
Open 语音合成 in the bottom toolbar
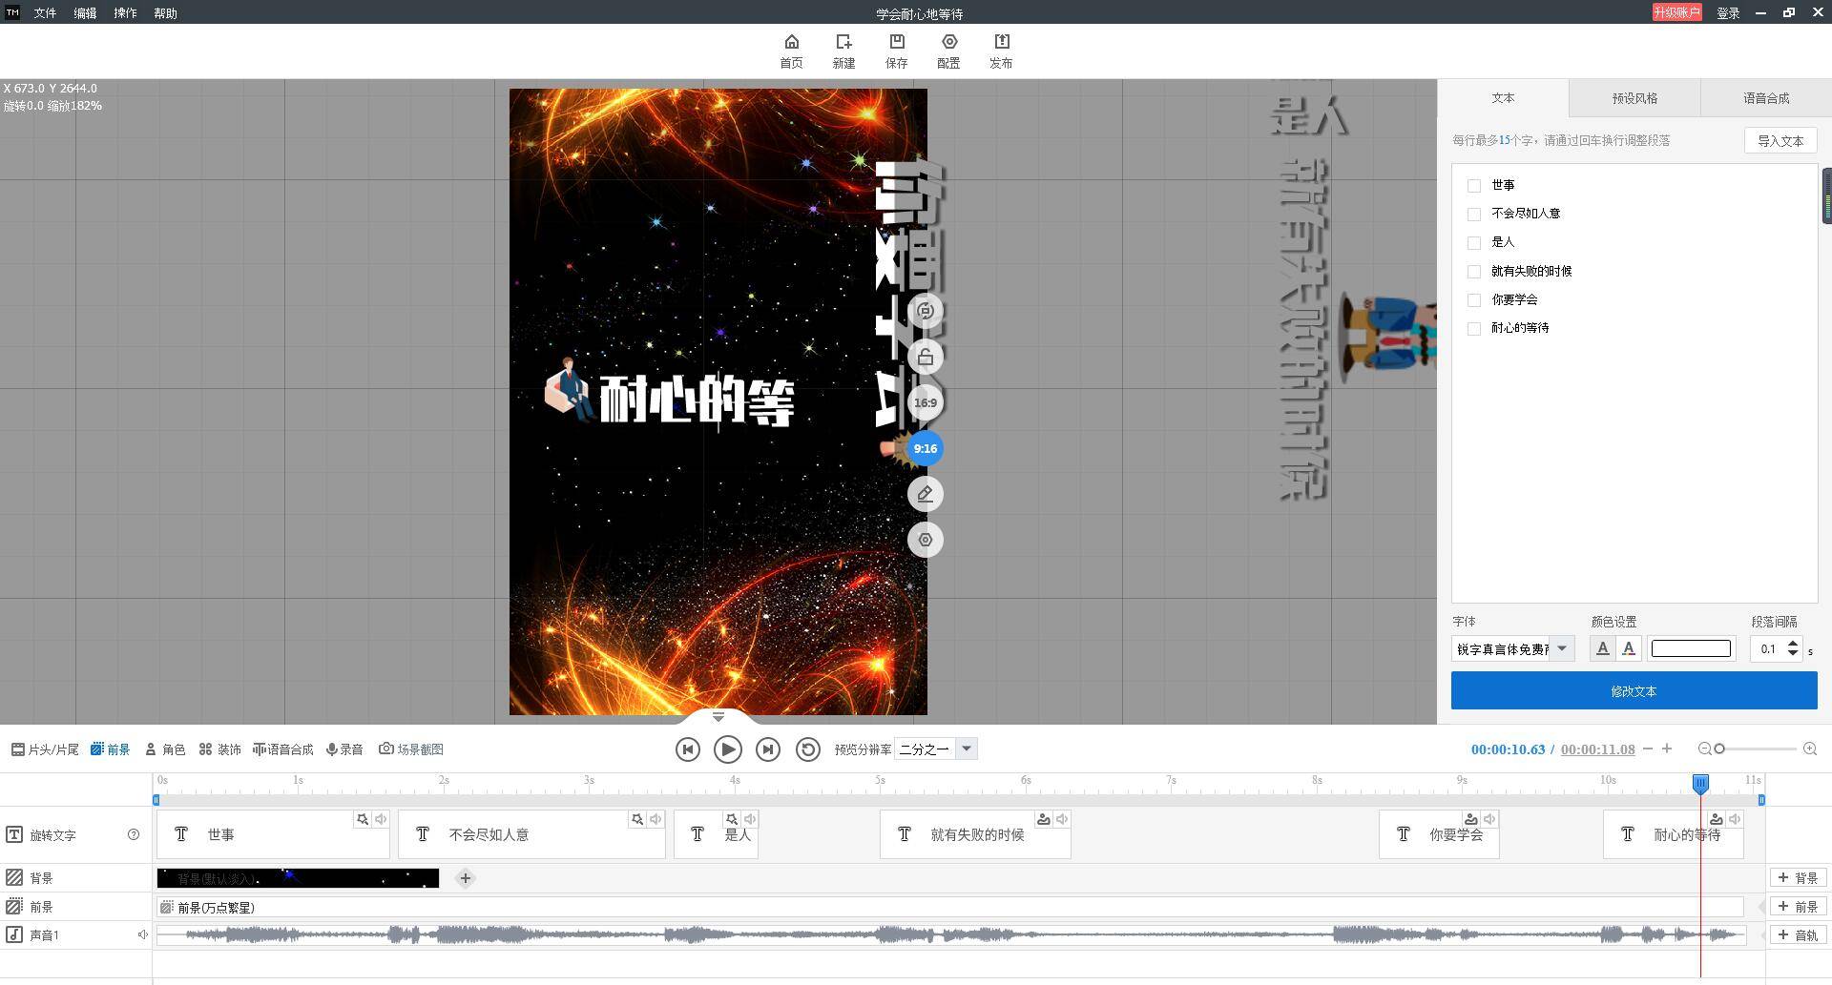tap(283, 749)
